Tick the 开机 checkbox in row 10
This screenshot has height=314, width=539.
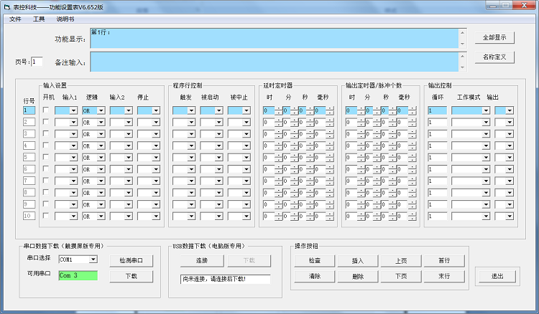[46, 216]
